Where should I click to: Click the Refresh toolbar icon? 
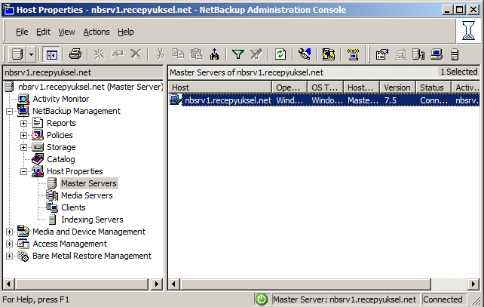pyautogui.click(x=280, y=54)
